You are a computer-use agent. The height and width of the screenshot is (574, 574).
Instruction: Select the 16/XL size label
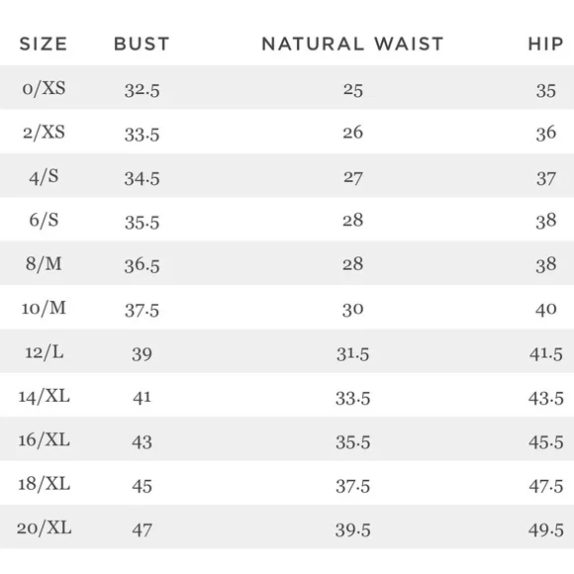point(44,439)
